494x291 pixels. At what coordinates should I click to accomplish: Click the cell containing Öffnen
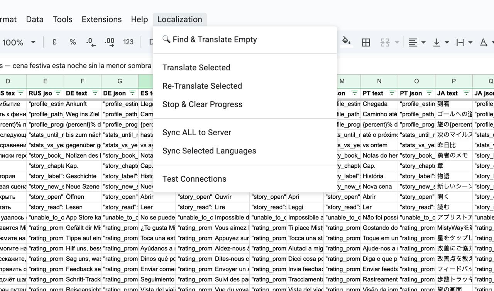click(x=83, y=197)
